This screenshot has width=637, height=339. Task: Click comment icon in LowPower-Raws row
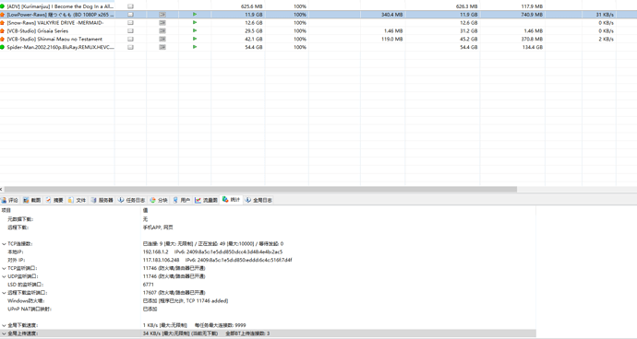[x=130, y=15]
